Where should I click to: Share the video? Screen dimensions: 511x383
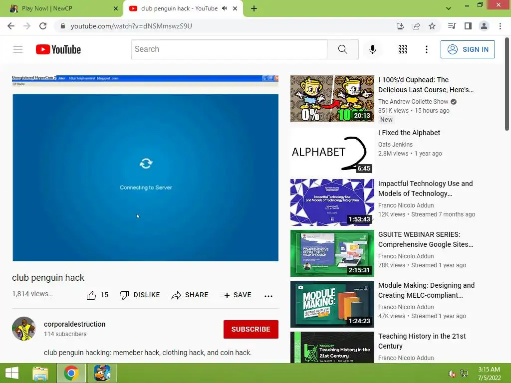[x=190, y=295]
